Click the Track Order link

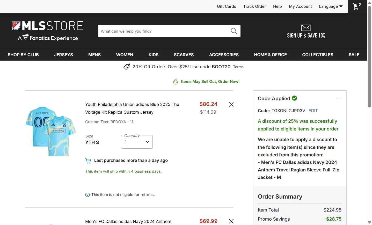[254, 6]
